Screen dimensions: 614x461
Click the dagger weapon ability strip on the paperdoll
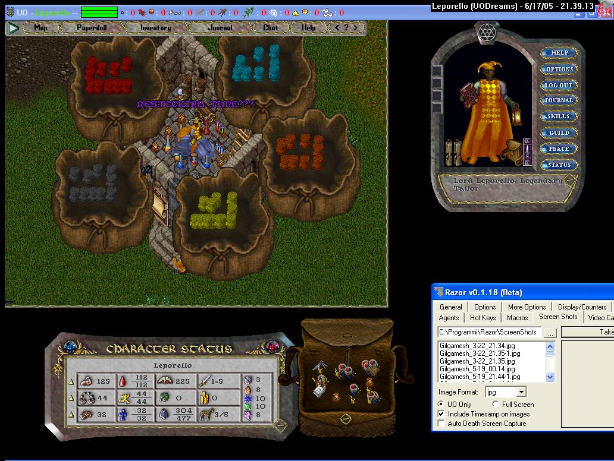coord(527,151)
